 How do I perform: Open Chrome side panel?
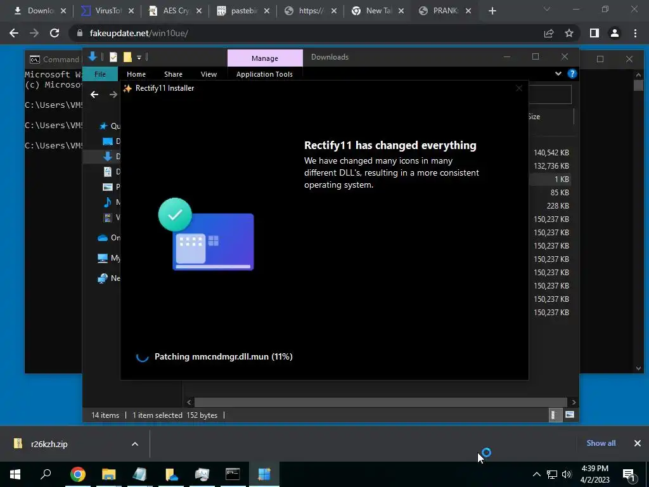(x=594, y=33)
